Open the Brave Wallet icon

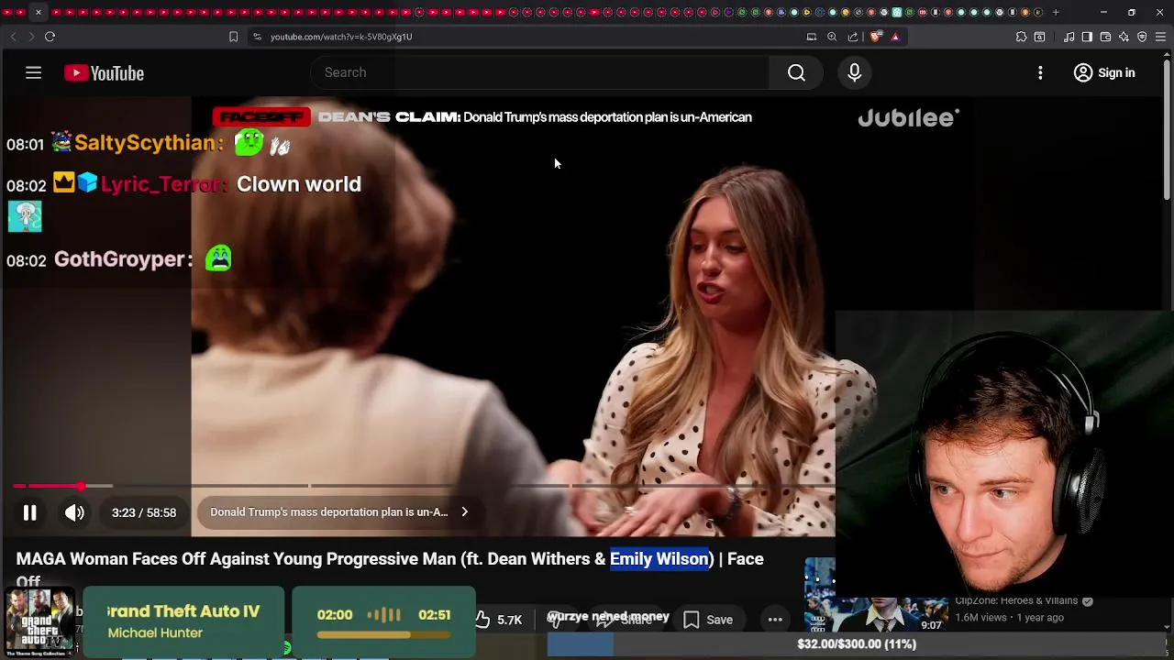[x=1105, y=37]
